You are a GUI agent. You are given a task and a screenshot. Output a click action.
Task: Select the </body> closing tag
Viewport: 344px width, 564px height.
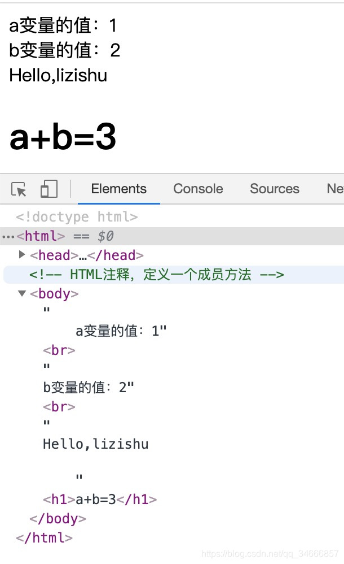pos(58,519)
